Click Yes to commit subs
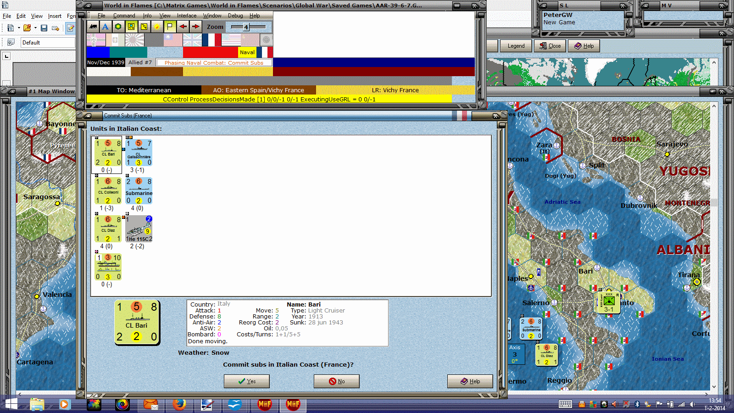Image resolution: width=734 pixels, height=413 pixels. pyautogui.click(x=247, y=381)
